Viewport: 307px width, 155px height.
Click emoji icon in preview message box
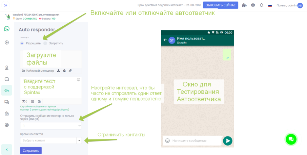167,140
